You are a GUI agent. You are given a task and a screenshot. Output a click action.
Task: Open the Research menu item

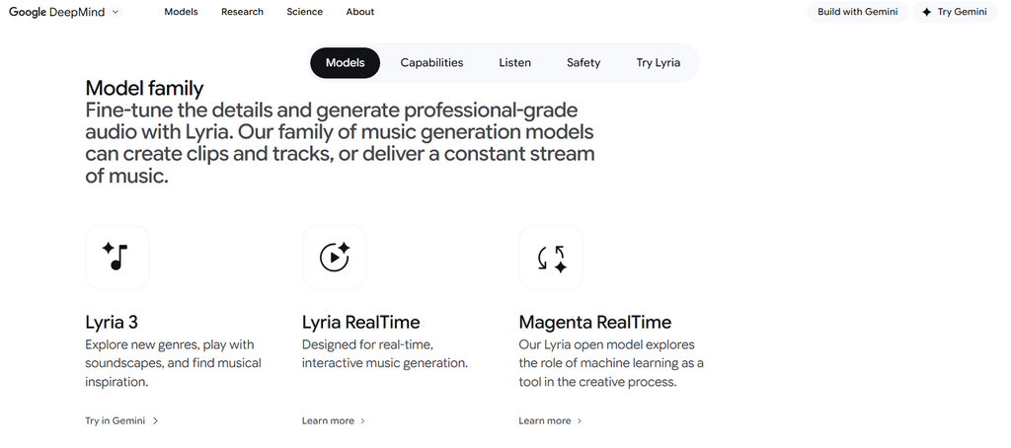243,12
